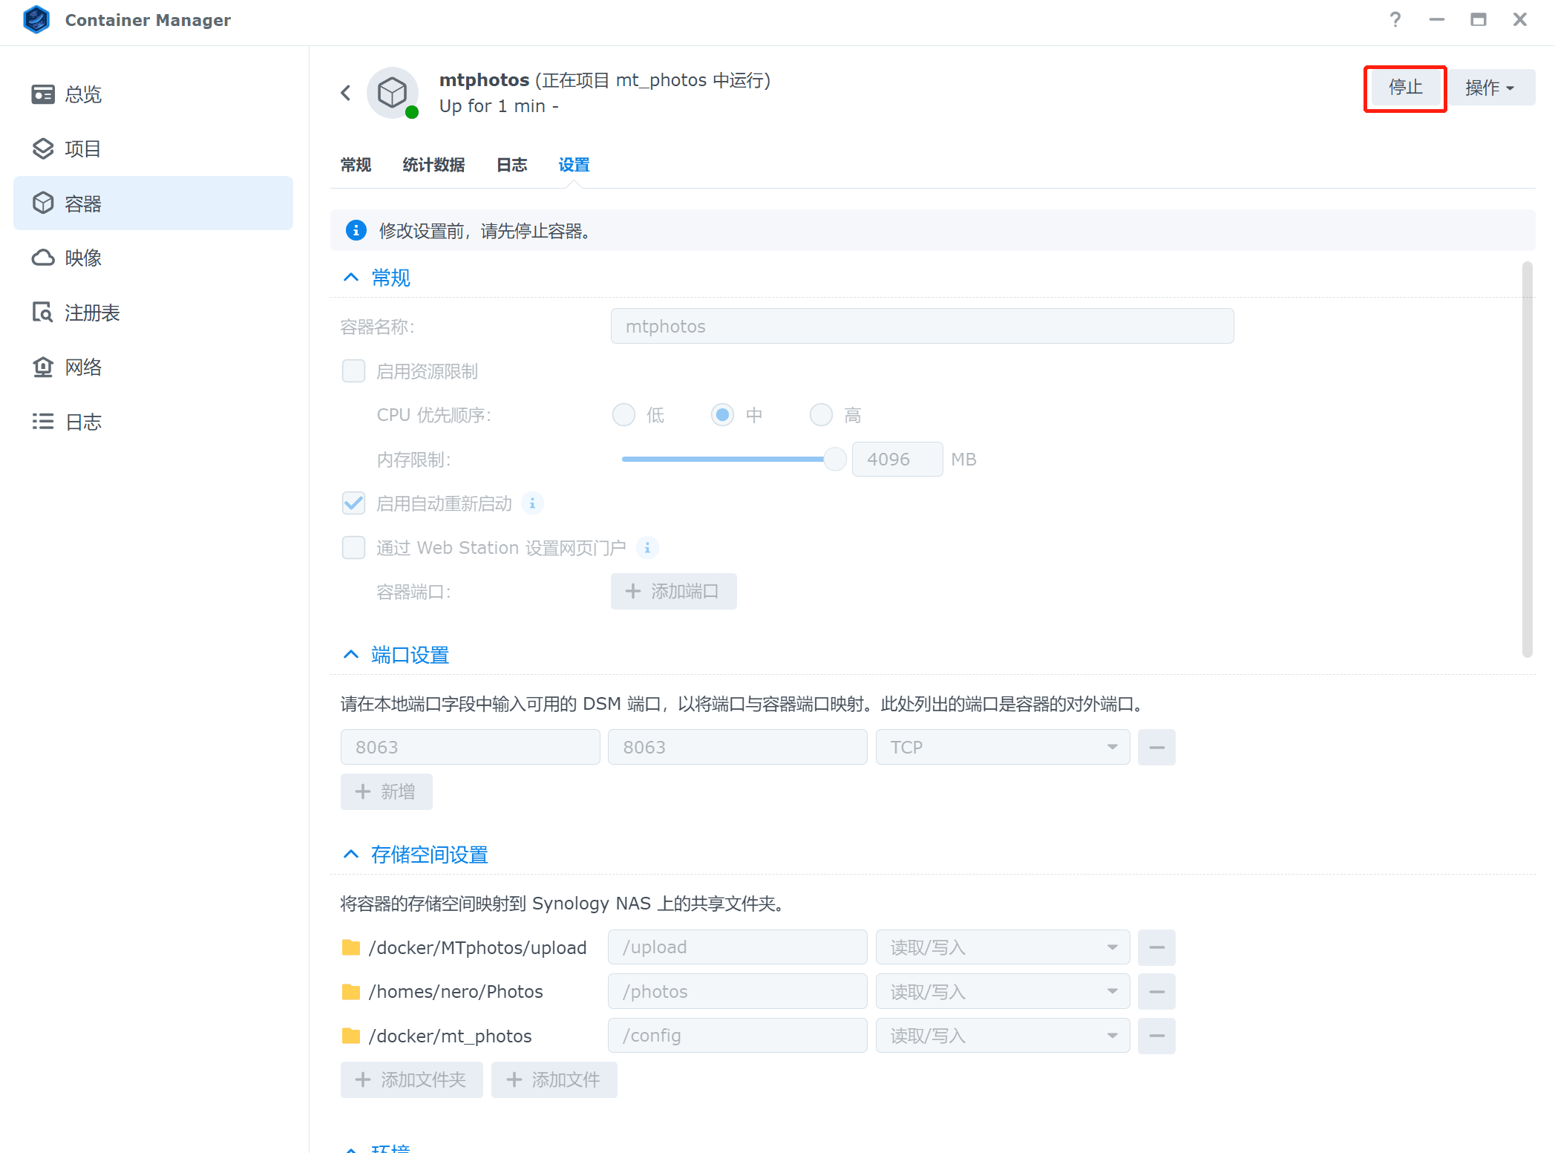Switch to the 常规 tab
Viewport: 1555px width, 1153px height.
(x=356, y=165)
